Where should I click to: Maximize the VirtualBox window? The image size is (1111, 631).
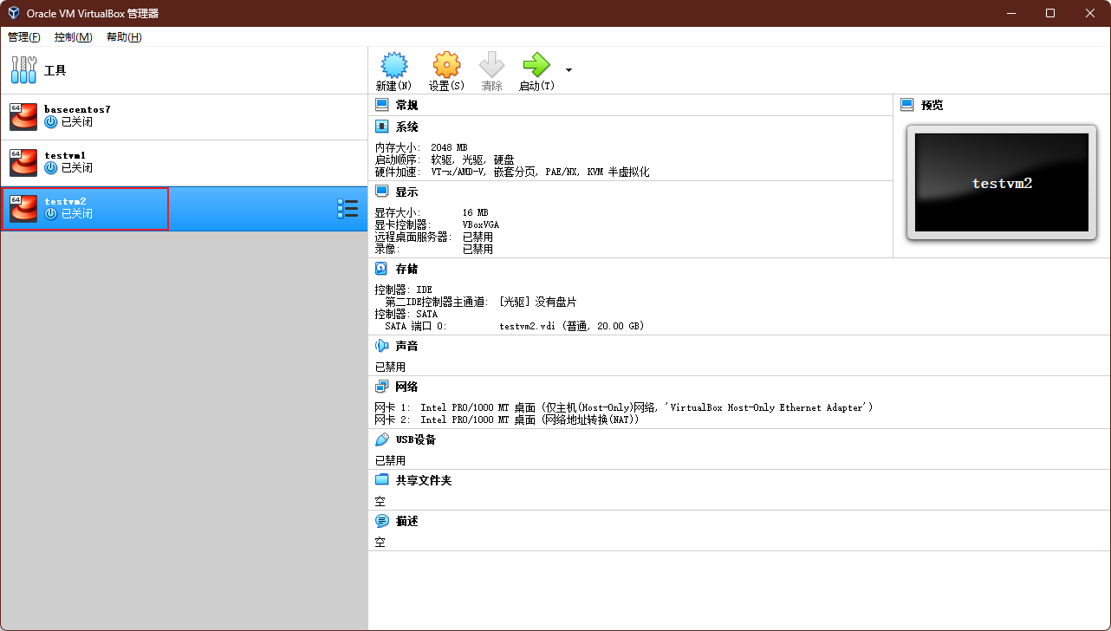point(1050,13)
